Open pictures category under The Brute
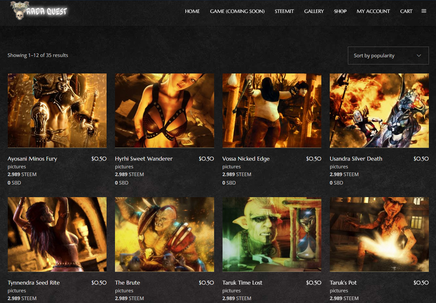This screenshot has height=303, width=436. [x=124, y=291]
